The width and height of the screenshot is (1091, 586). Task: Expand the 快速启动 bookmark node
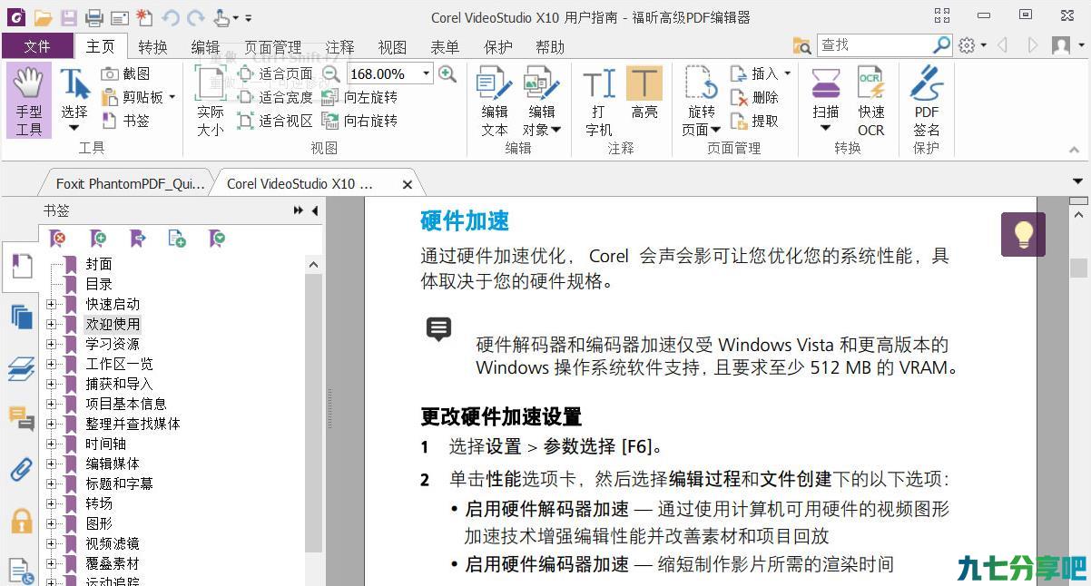52,304
